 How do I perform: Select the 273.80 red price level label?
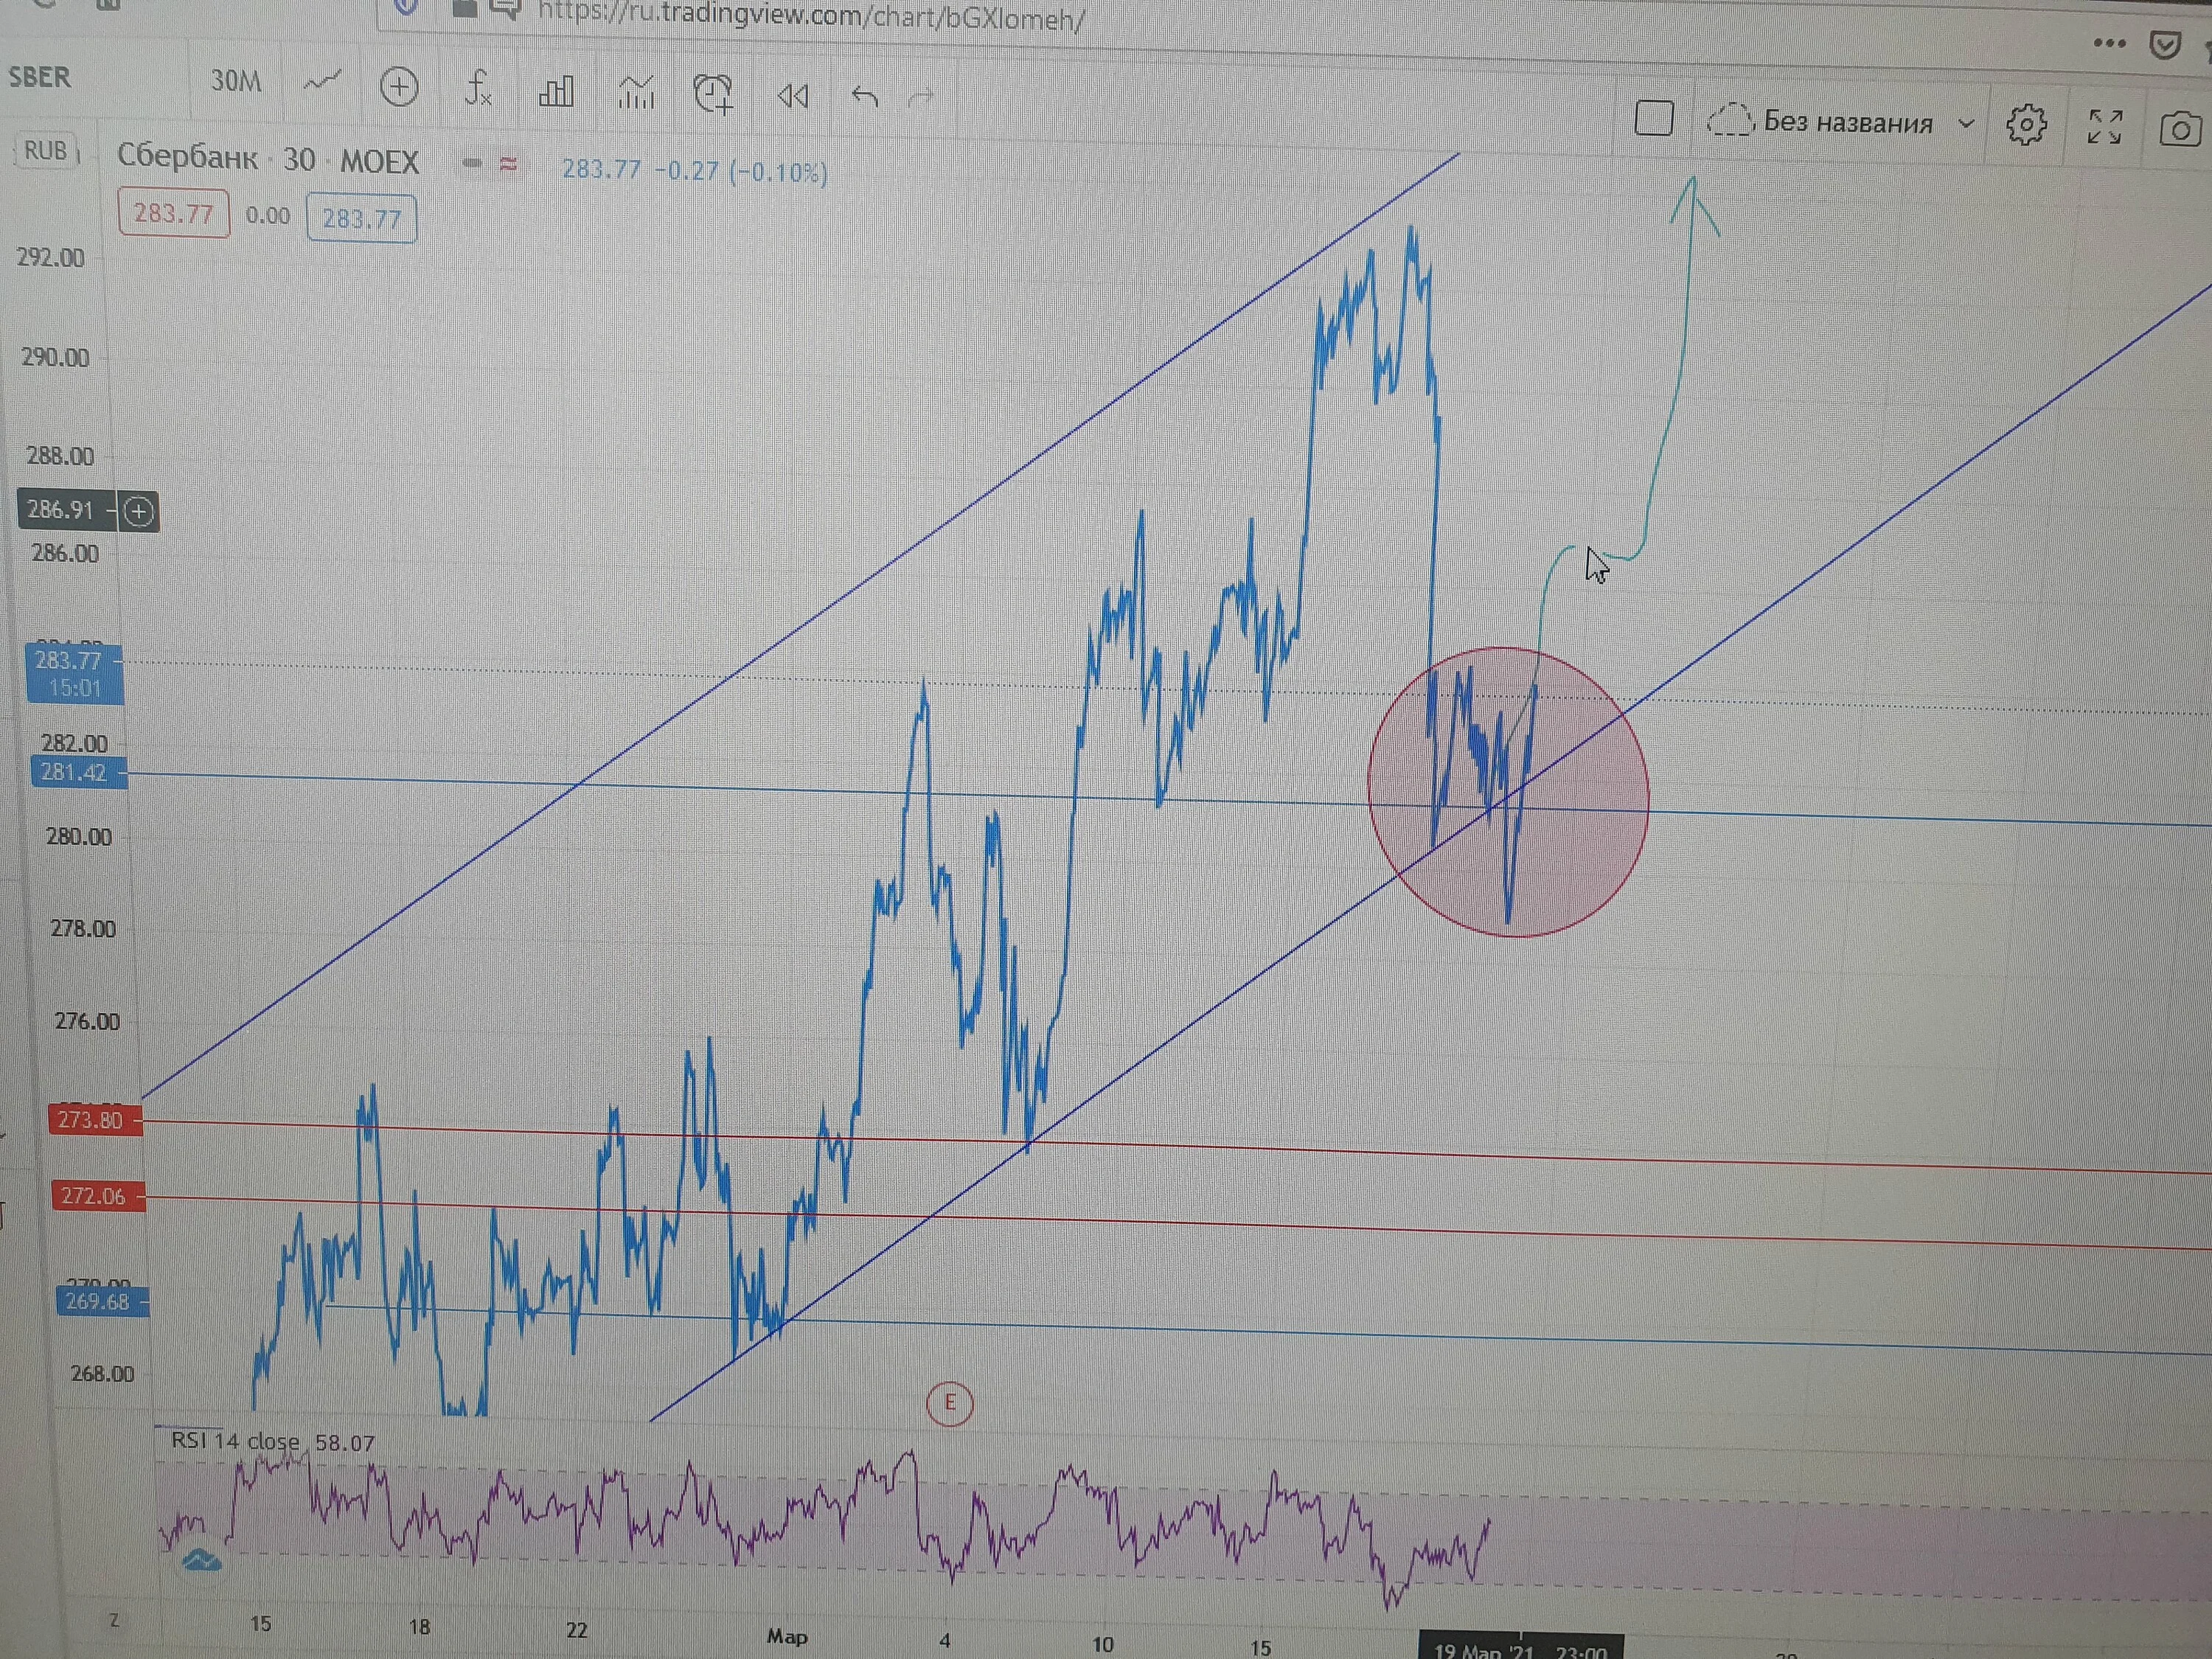[x=94, y=1120]
